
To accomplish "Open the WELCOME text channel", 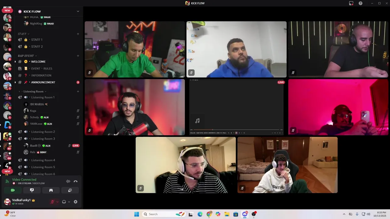I will pyautogui.click(x=48, y=61).
